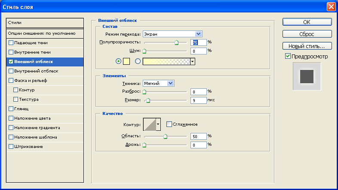Focus the Область value field
The width and height of the screenshot is (338, 190).
click(199, 136)
